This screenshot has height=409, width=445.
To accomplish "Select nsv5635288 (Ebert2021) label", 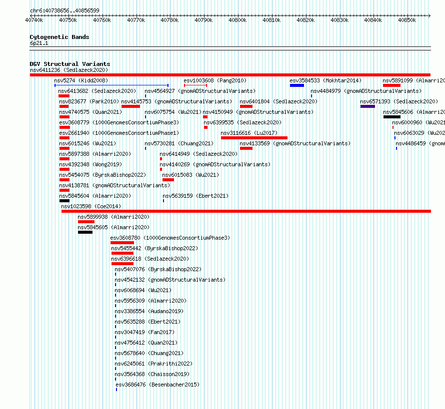I will (147, 322).
